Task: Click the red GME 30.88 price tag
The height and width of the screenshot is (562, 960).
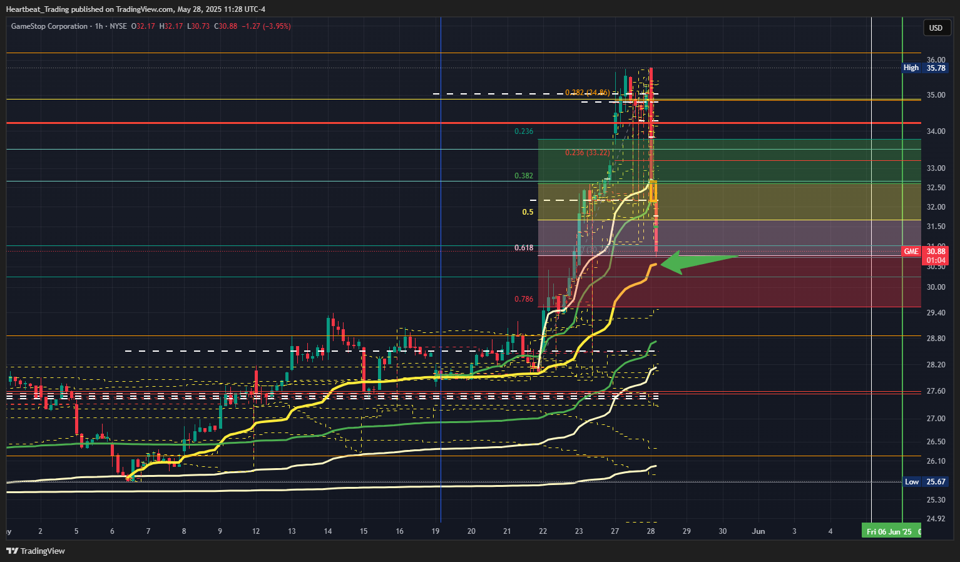Action: 925,255
